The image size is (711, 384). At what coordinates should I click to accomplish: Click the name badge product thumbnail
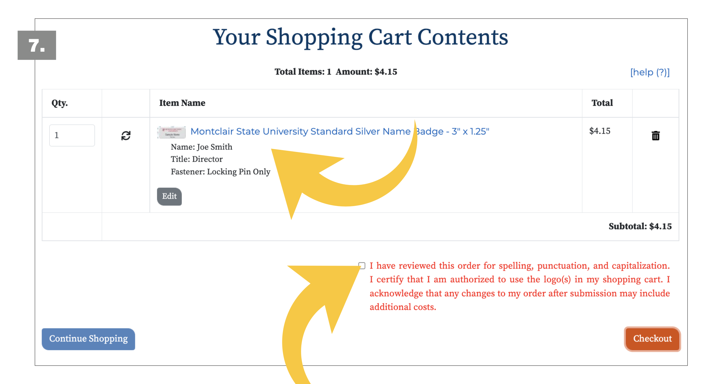tap(171, 132)
